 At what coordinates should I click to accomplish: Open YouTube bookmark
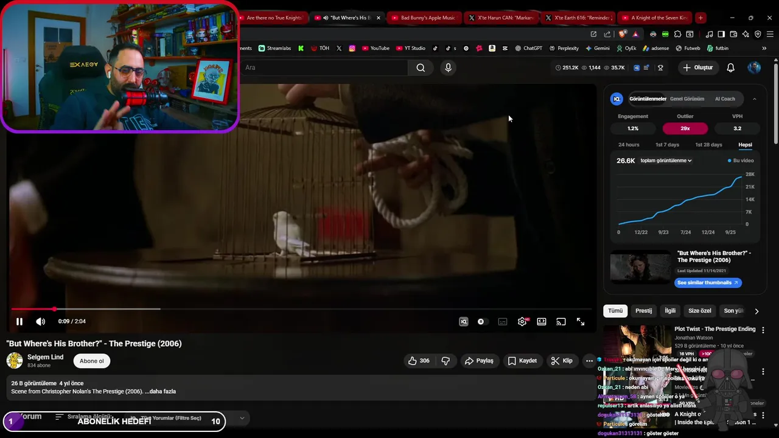376,48
